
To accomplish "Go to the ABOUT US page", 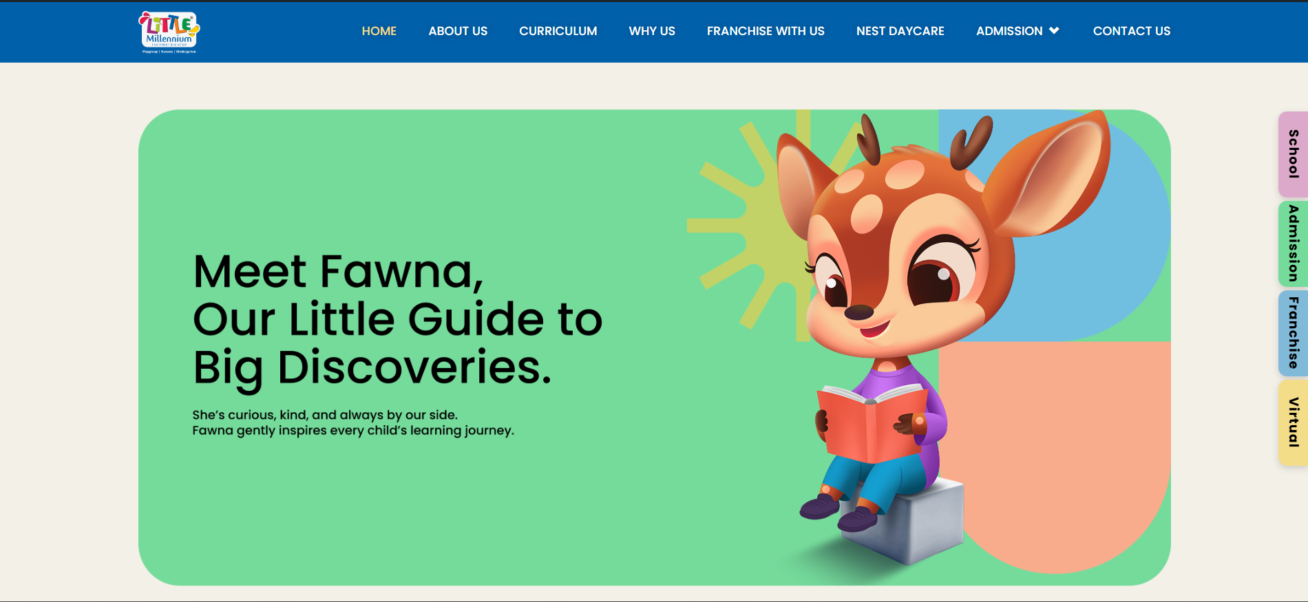I will pos(458,31).
